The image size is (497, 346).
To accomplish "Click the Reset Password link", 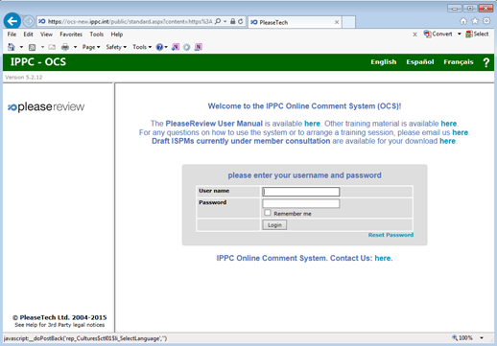I will tap(390, 235).
